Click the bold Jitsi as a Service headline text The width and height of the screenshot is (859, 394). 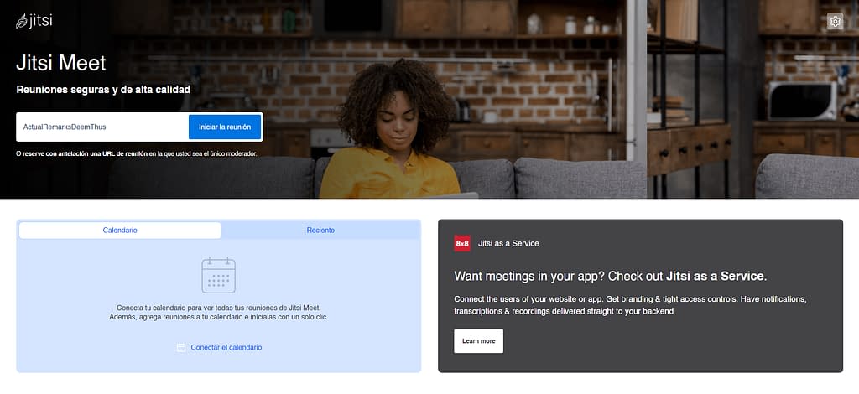pyautogui.click(x=715, y=277)
